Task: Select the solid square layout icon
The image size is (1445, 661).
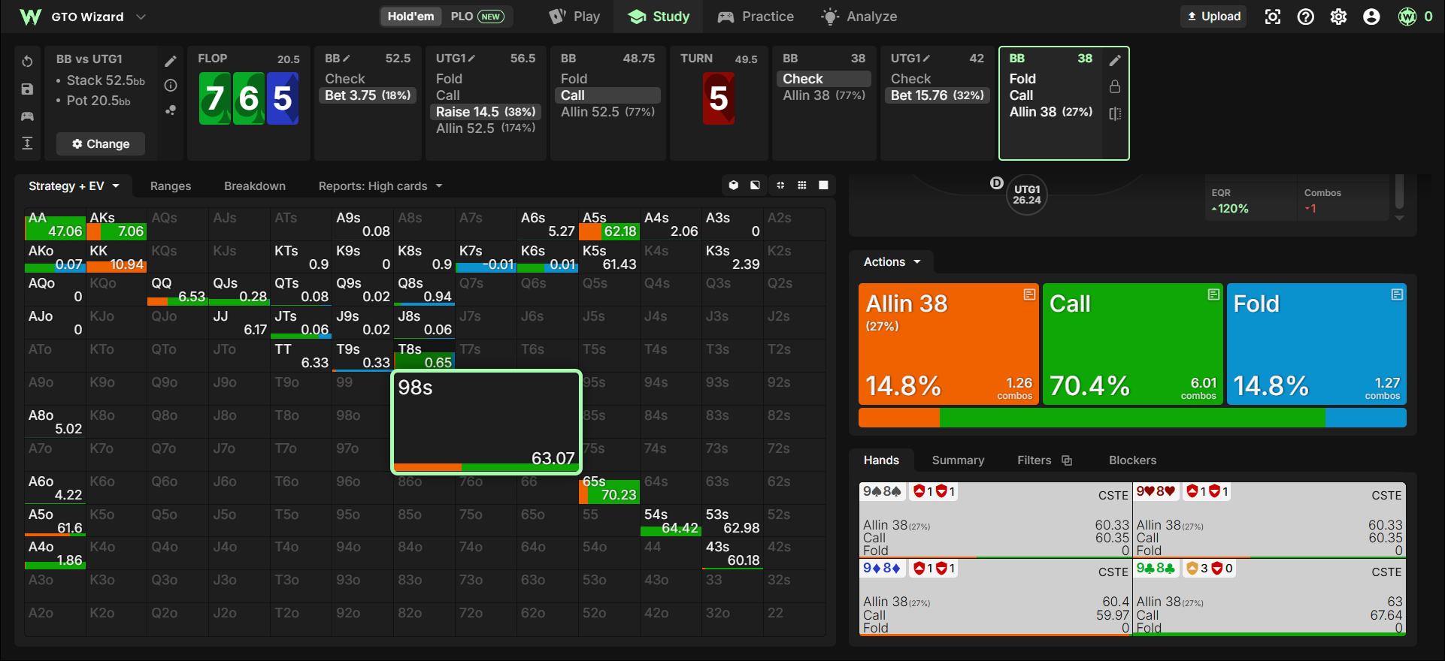Action: tap(824, 186)
